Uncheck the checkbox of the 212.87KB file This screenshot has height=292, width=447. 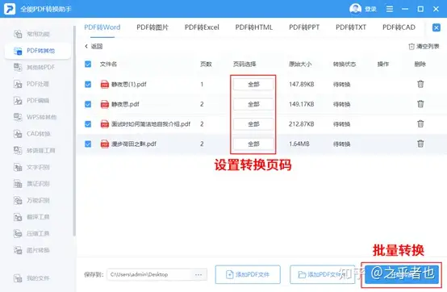pos(88,124)
